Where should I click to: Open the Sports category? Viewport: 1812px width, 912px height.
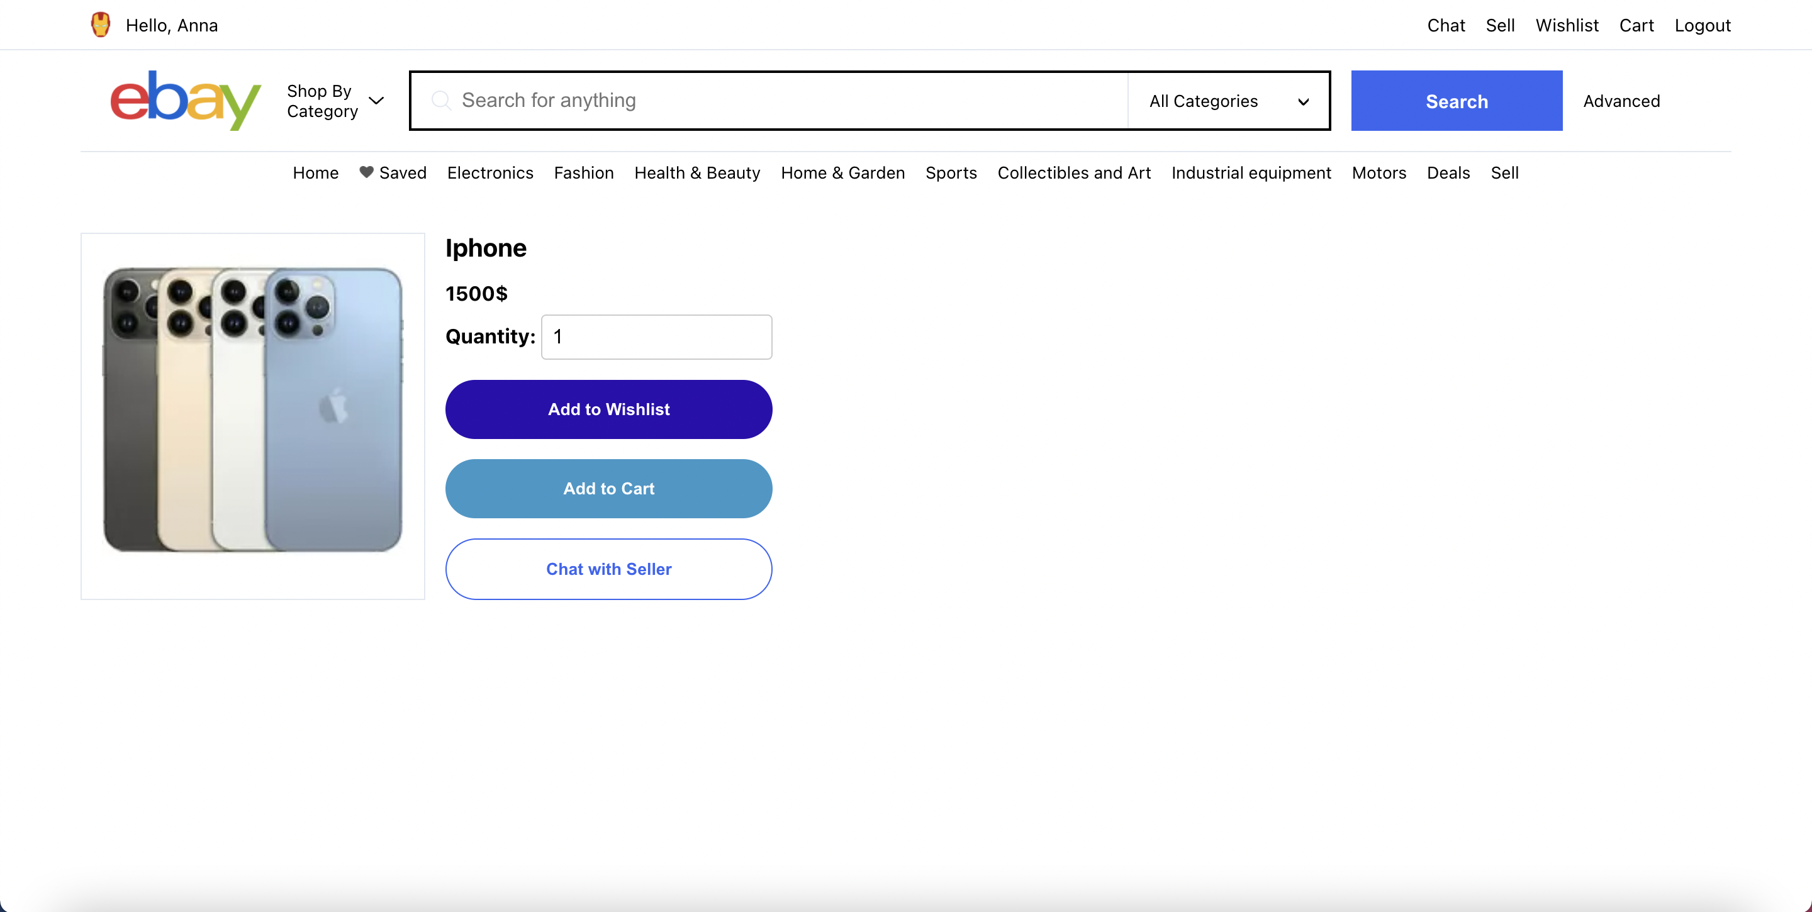[x=950, y=173]
